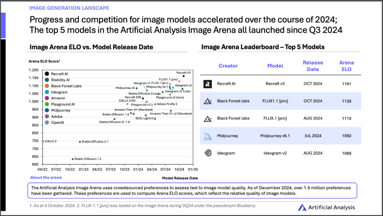Select the Black Forest Labs orange legend dot
The width and height of the screenshot is (383, 216).
47,86
